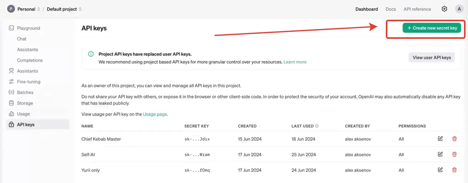Edit the Chief Kebab Master key
This screenshot has height=183, width=468.
(440, 139)
